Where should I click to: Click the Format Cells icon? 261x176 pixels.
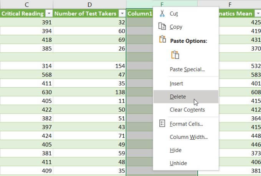[162, 124]
